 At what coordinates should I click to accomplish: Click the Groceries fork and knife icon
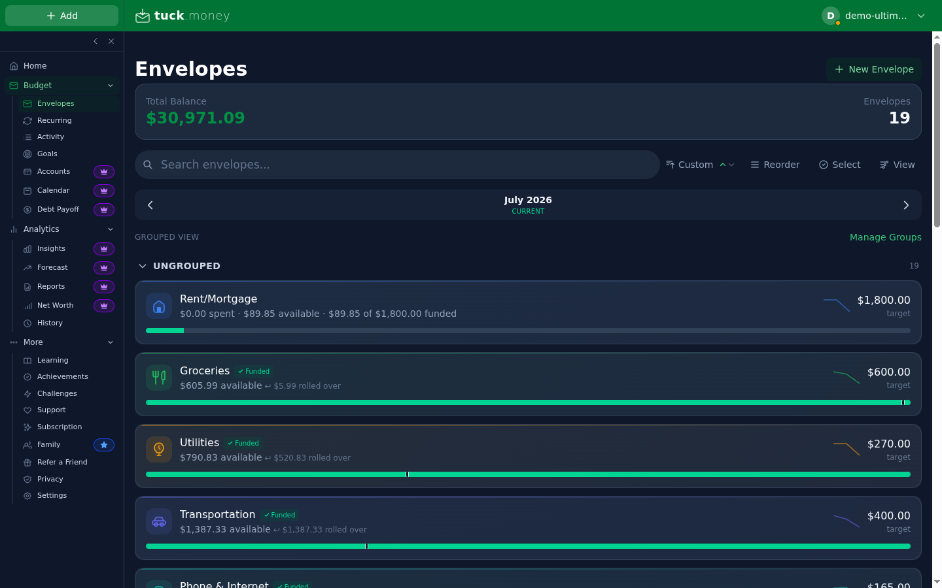159,378
